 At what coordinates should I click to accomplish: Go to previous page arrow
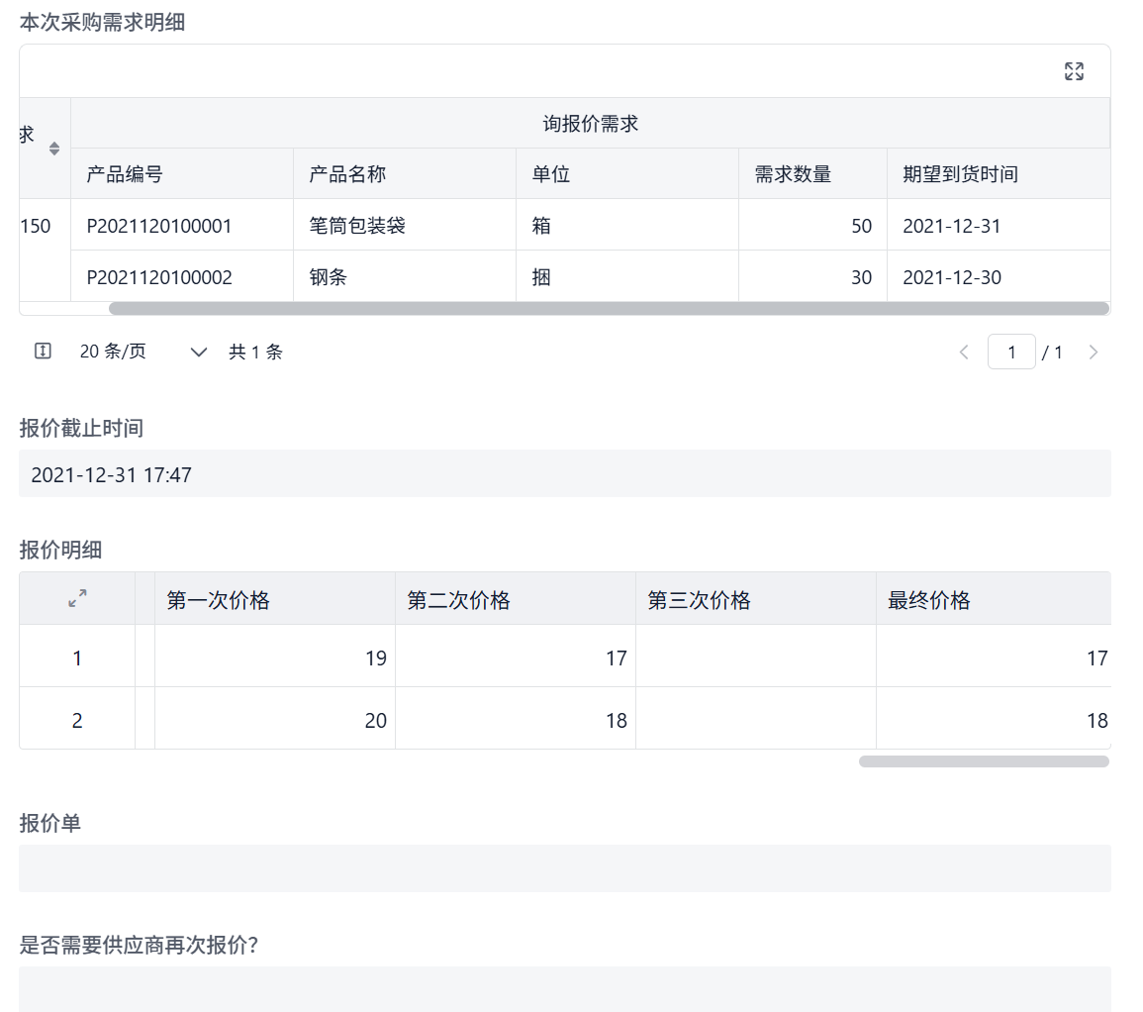coord(964,353)
